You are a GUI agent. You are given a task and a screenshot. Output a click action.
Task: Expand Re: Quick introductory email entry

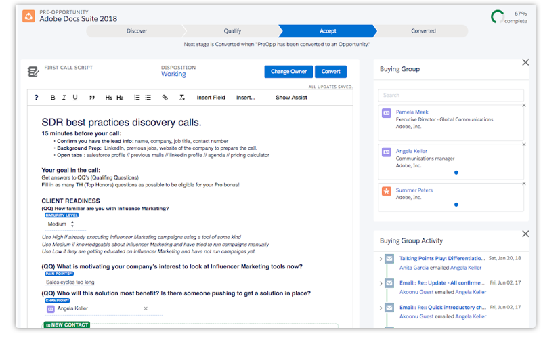tap(381, 308)
